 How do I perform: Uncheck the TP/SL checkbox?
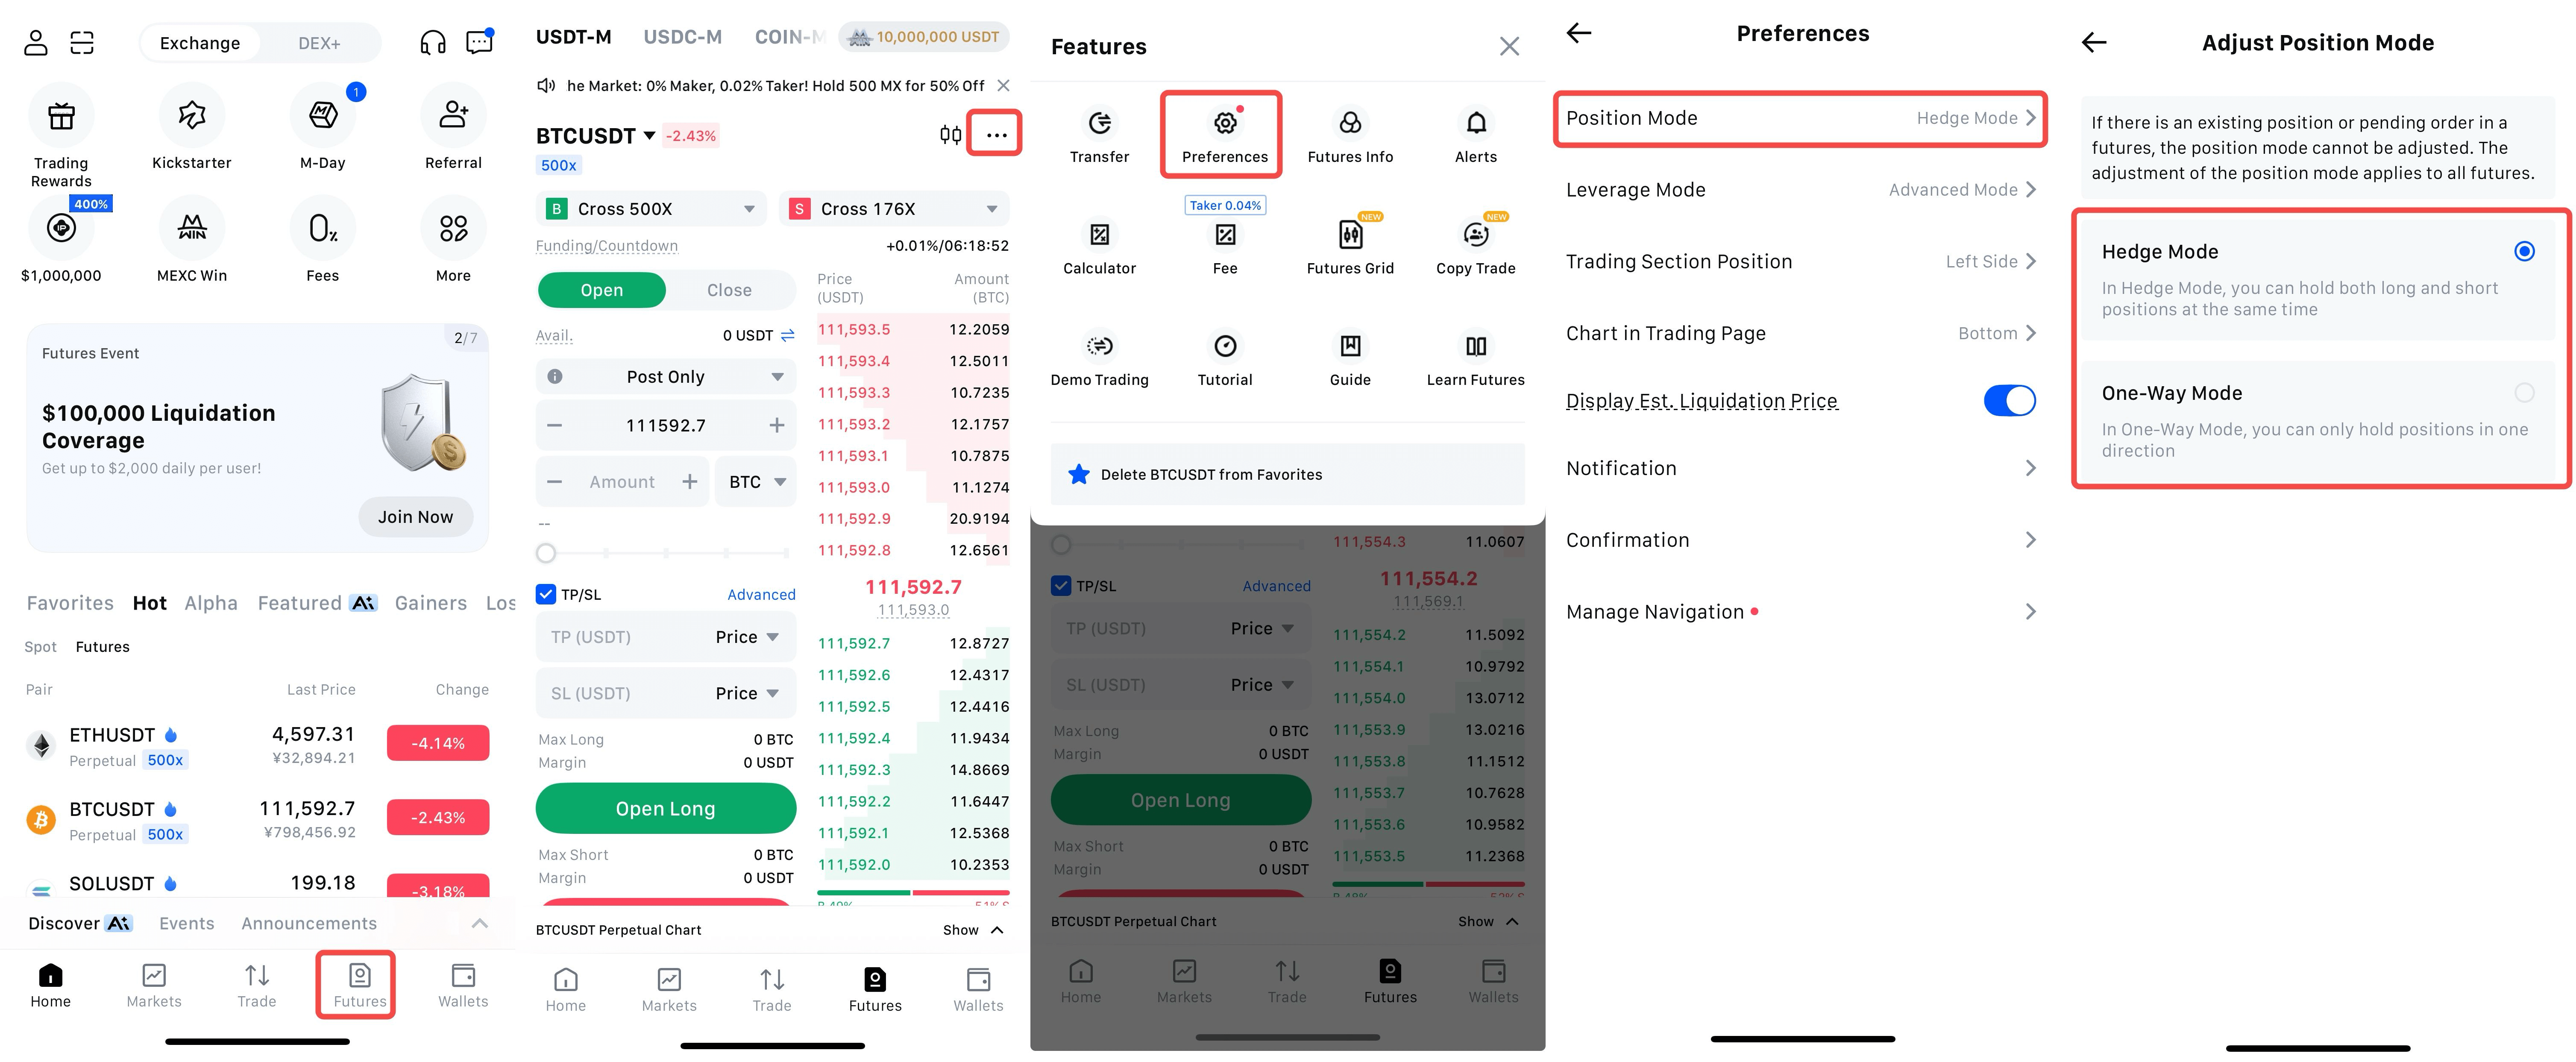[x=546, y=594]
